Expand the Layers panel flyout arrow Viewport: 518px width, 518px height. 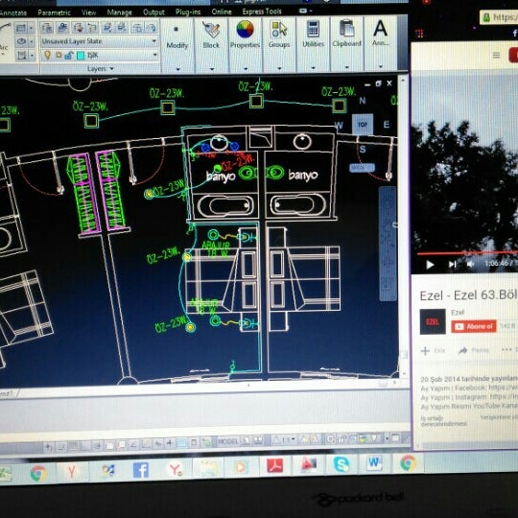(111, 69)
